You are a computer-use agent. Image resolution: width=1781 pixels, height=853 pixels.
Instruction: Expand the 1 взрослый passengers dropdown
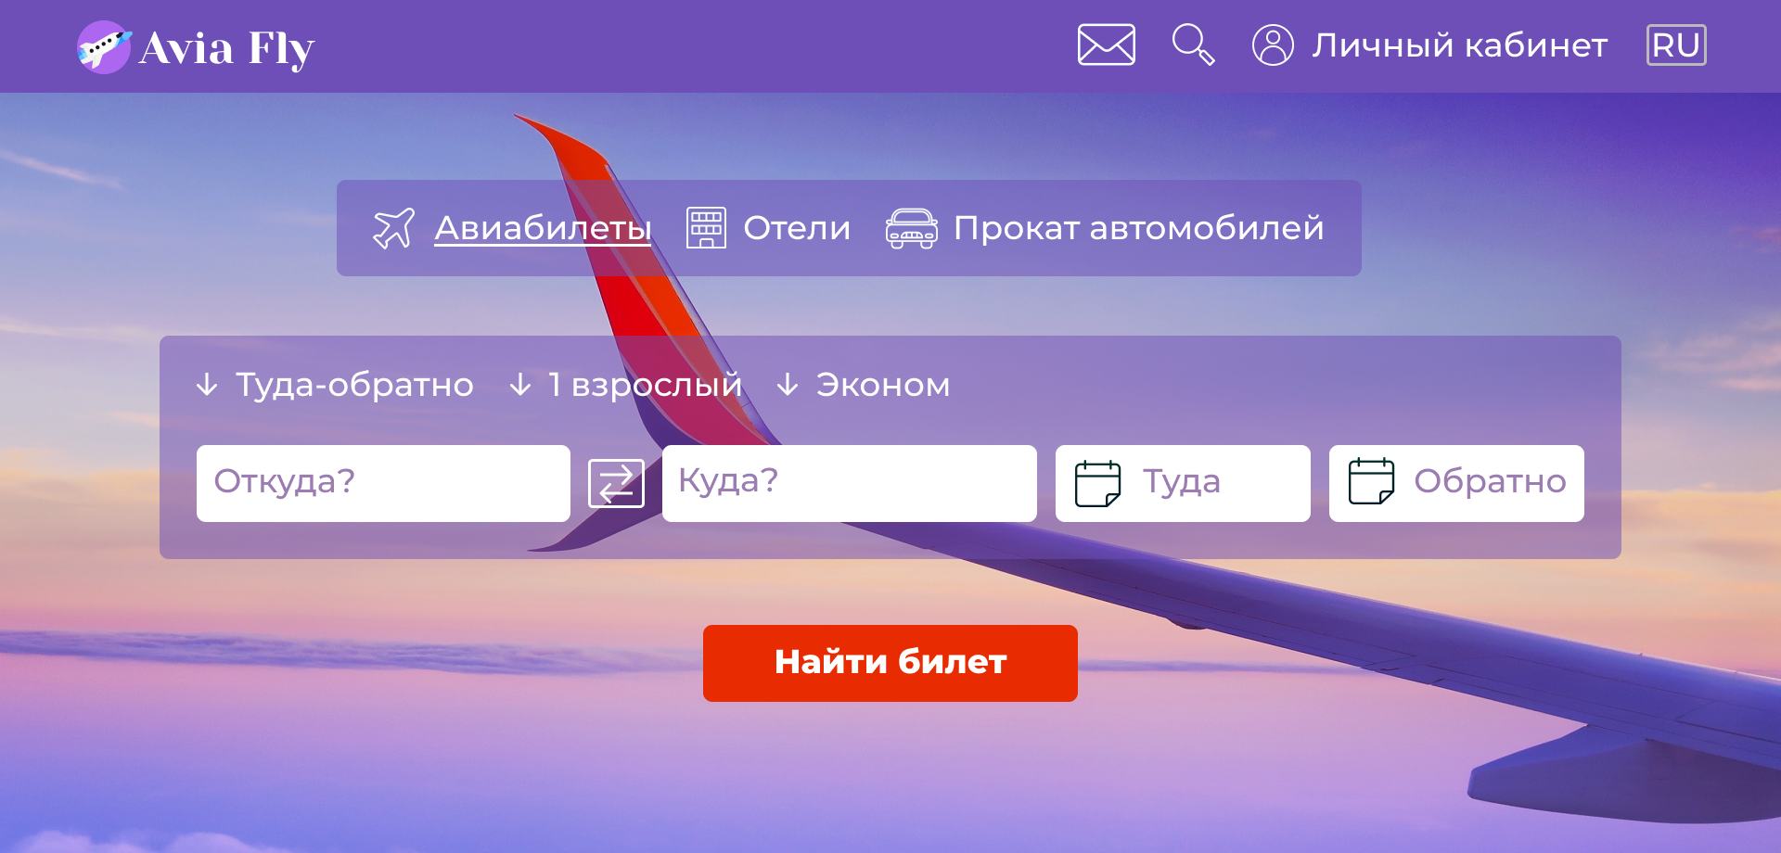626,384
